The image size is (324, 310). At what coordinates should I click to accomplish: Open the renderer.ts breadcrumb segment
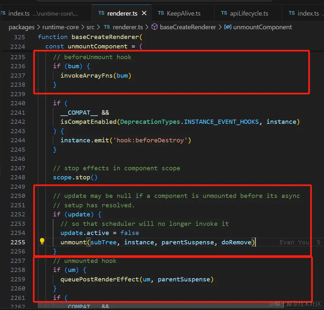point(128,27)
